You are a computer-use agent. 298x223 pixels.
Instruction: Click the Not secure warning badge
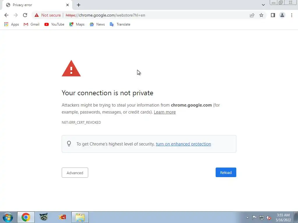point(47,15)
